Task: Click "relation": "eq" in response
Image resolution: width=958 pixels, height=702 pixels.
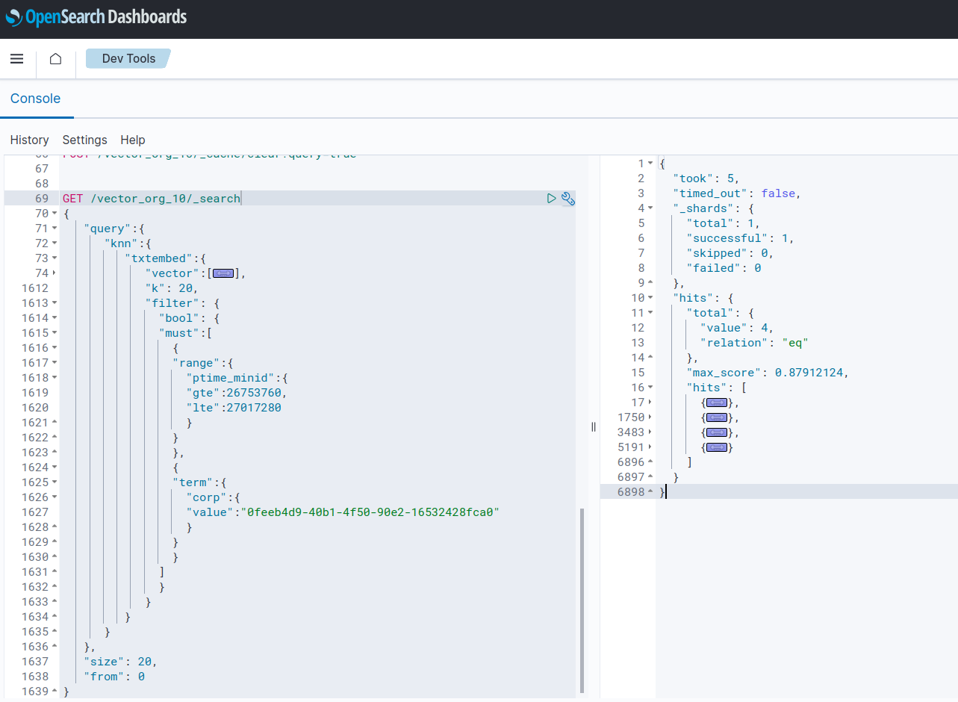Action: (755, 343)
